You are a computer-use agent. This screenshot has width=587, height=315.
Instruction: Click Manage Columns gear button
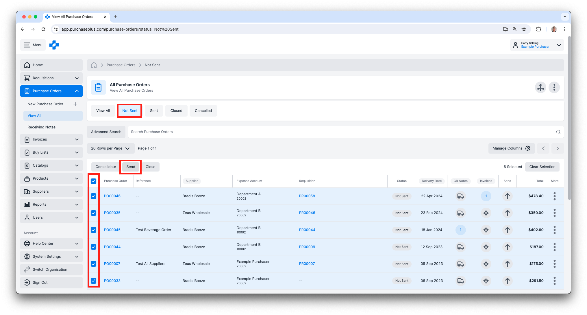pyautogui.click(x=512, y=148)
